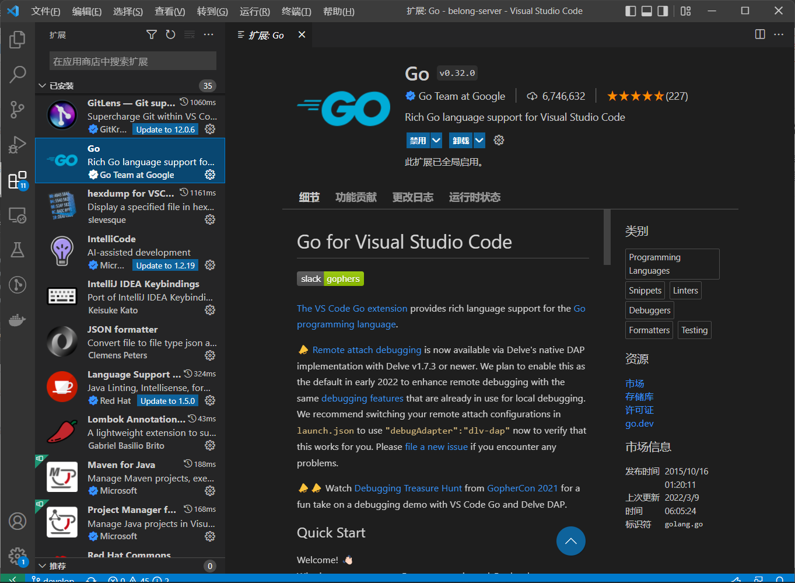
Task: Select the Debuggers category tag
Action: pos(650,310)
